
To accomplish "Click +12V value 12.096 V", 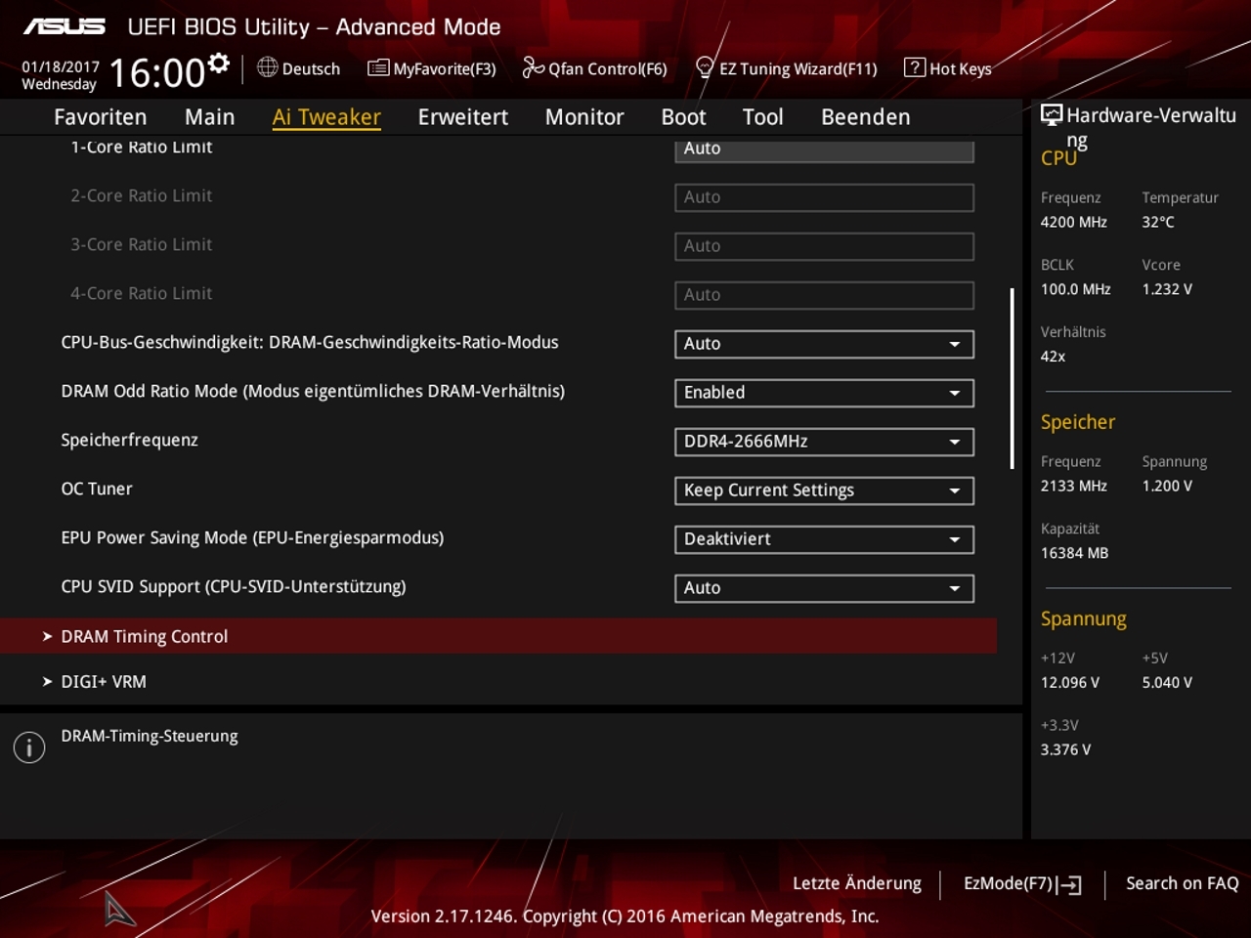I will (x=1070, y=682).
